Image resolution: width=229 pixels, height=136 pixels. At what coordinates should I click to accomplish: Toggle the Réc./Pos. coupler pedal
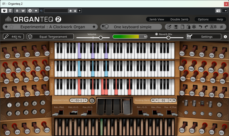(x=157, y=113)
